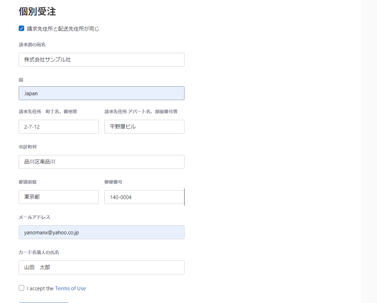Open the 国 field showing Japan
Viewport: 377px width, 303px height.
click(101, 93)
